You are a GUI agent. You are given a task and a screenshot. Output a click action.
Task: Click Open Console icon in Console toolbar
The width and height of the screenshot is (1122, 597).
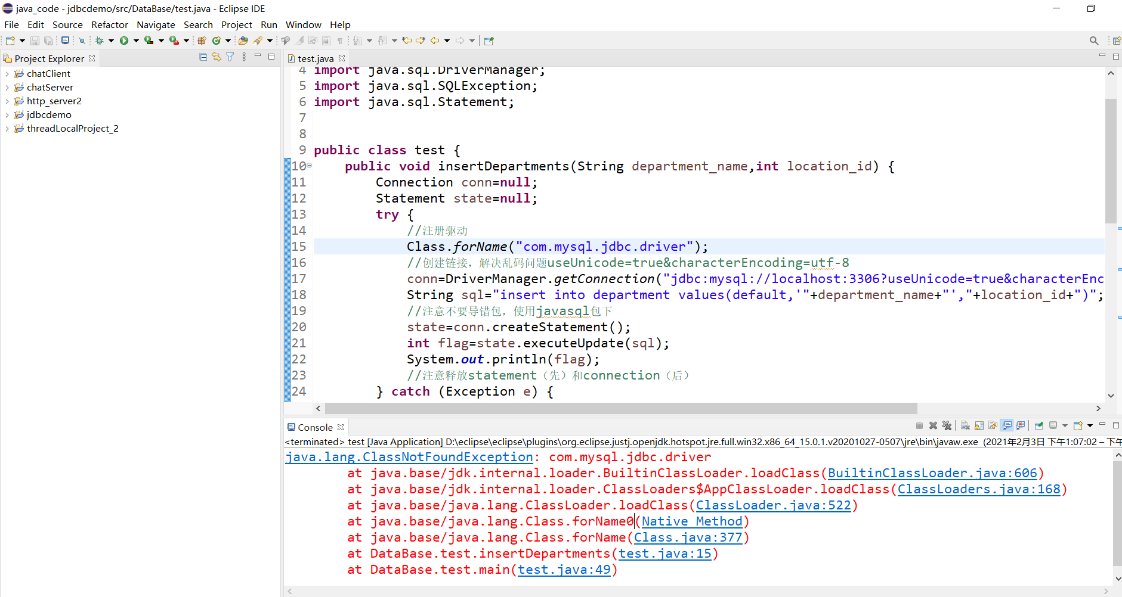click(x=1078, y=425)
